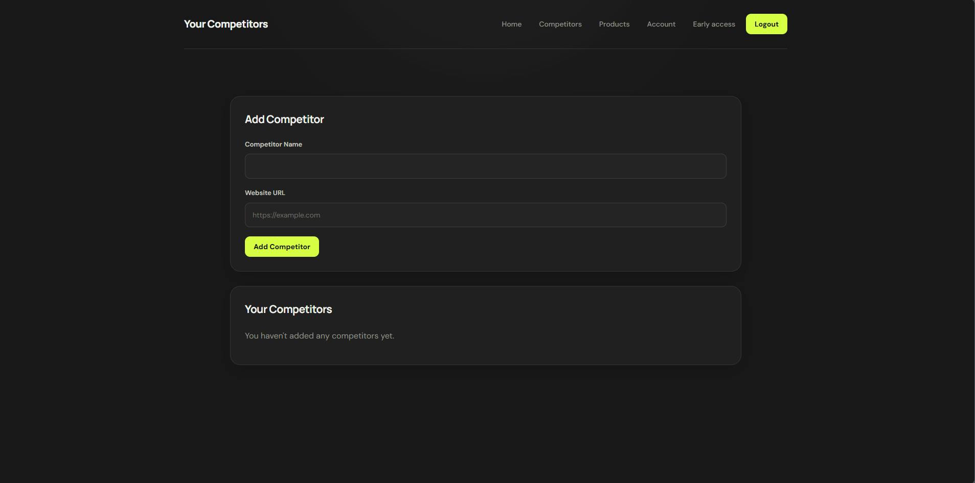Click the Add Competitor card heading
975x483 pixels.
(x=284, y=119)
